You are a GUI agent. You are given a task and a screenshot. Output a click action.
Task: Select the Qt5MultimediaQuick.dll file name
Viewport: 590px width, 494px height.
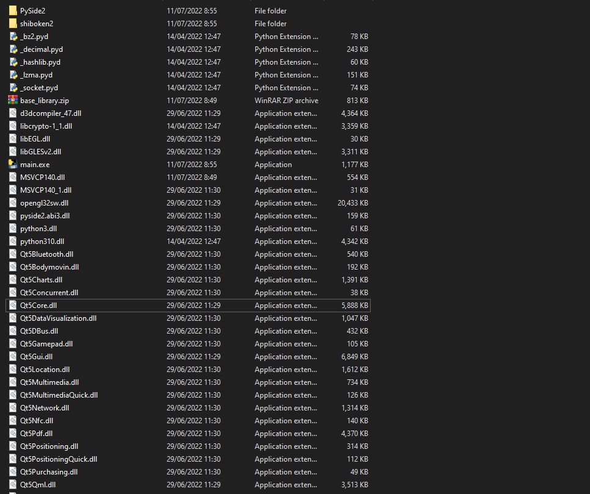click(x=59, y=395)
